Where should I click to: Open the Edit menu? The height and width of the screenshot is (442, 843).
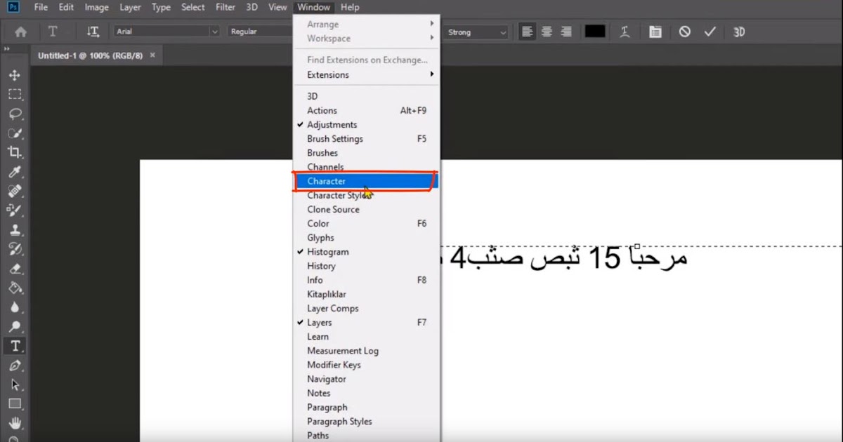point(66,7)
